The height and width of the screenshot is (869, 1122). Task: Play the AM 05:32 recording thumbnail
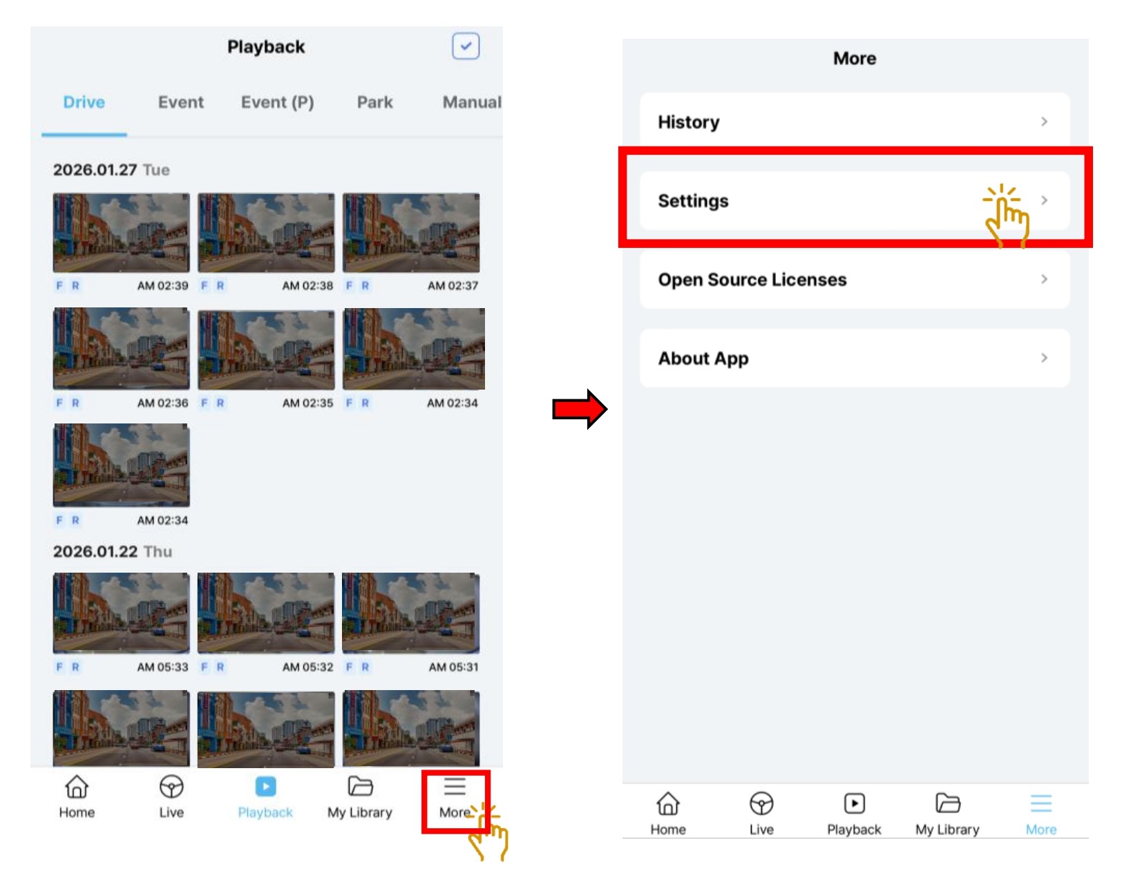[266, 613]
